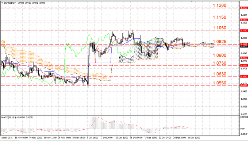Click the 30 Nov 16:00 time label
Viewport: 250px width, 141px height.
[79, 138]
